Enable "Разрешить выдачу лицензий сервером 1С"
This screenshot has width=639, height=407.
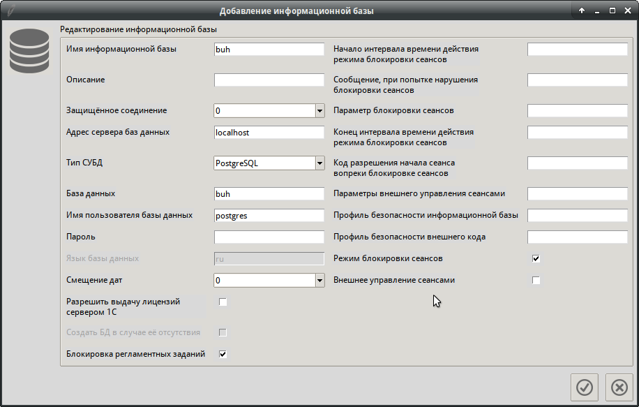tap(223, 302)
